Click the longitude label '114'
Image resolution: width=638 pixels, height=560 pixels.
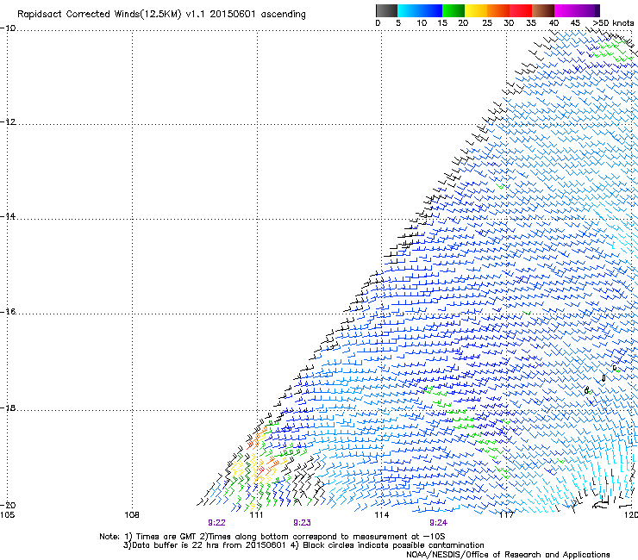382,515
